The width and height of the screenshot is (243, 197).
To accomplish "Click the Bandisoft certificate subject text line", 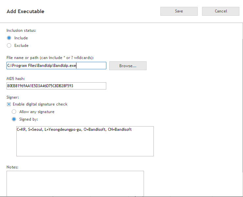I will pyautogui.click(x=74, y=130).
